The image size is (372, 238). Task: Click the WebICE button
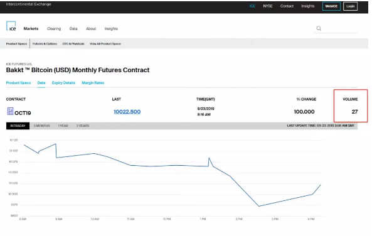331,6
